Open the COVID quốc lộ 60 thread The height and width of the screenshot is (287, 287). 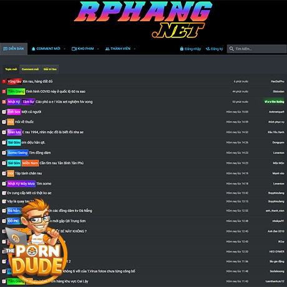[56, 92]
